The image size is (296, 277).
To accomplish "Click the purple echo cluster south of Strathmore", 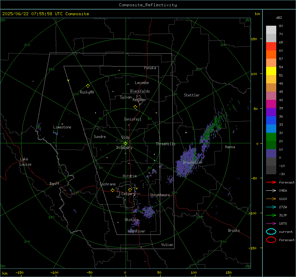I will click(x=148, y=212).
